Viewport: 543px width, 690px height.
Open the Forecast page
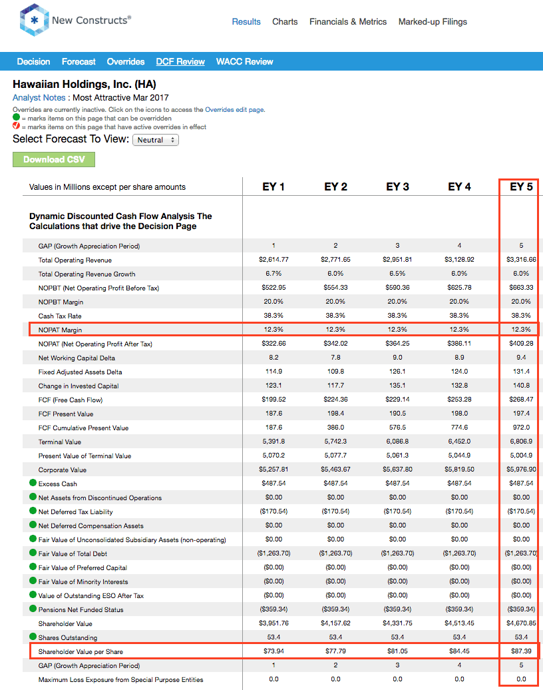(x=79, y=61)
